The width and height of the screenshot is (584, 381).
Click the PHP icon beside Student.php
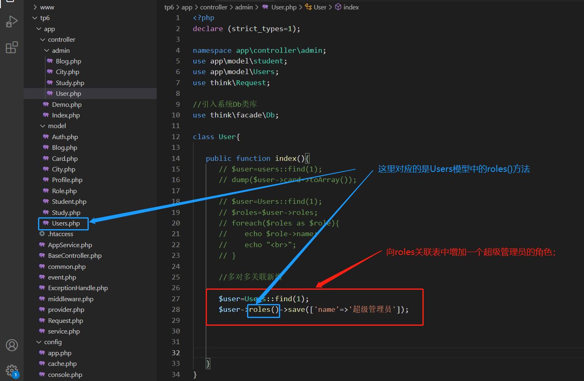46,201
